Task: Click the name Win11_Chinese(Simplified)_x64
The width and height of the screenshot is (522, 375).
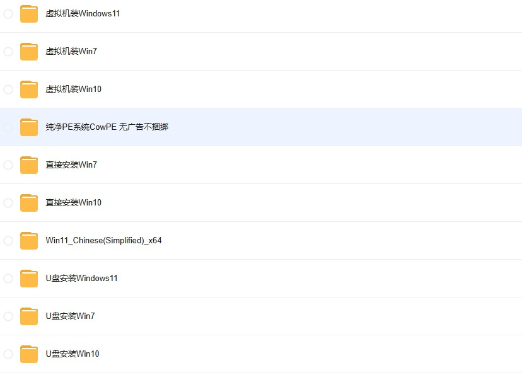Action: click(x=103, y=241)
